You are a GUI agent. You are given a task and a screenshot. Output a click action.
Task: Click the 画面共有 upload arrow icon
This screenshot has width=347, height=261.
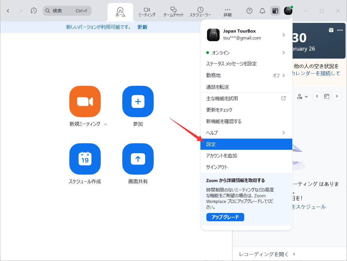coord(138,159)
